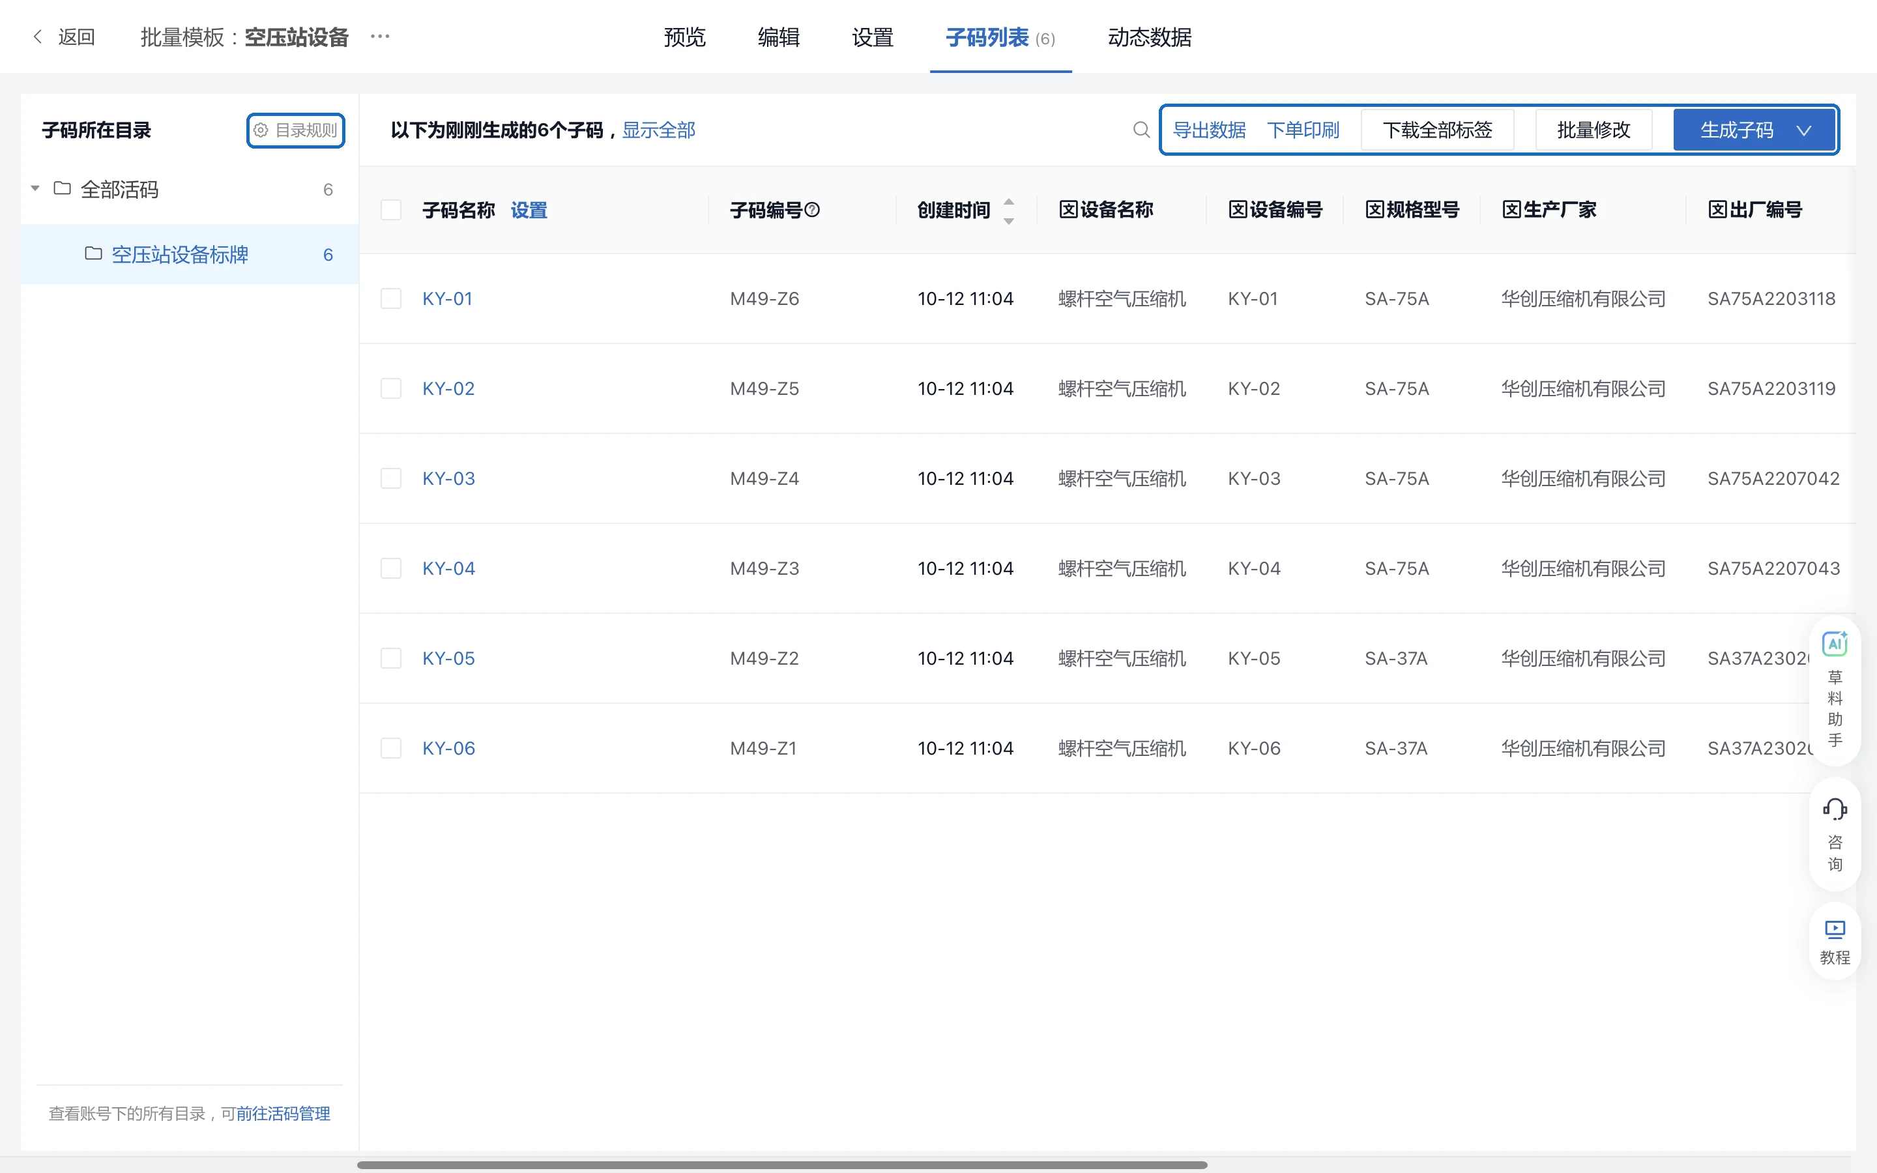Check the KY-05 row checkbox

pos(391,659)
